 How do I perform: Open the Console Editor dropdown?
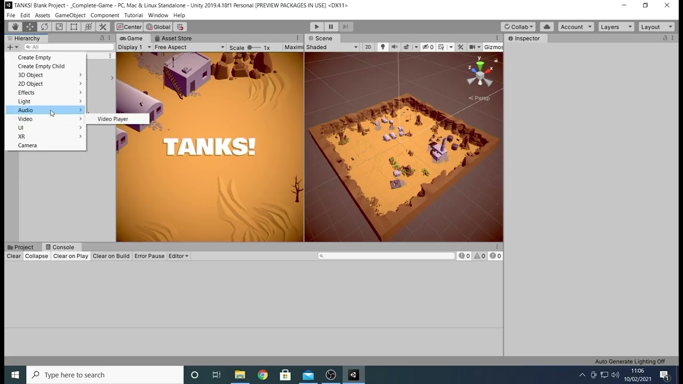tap(178, 256)
